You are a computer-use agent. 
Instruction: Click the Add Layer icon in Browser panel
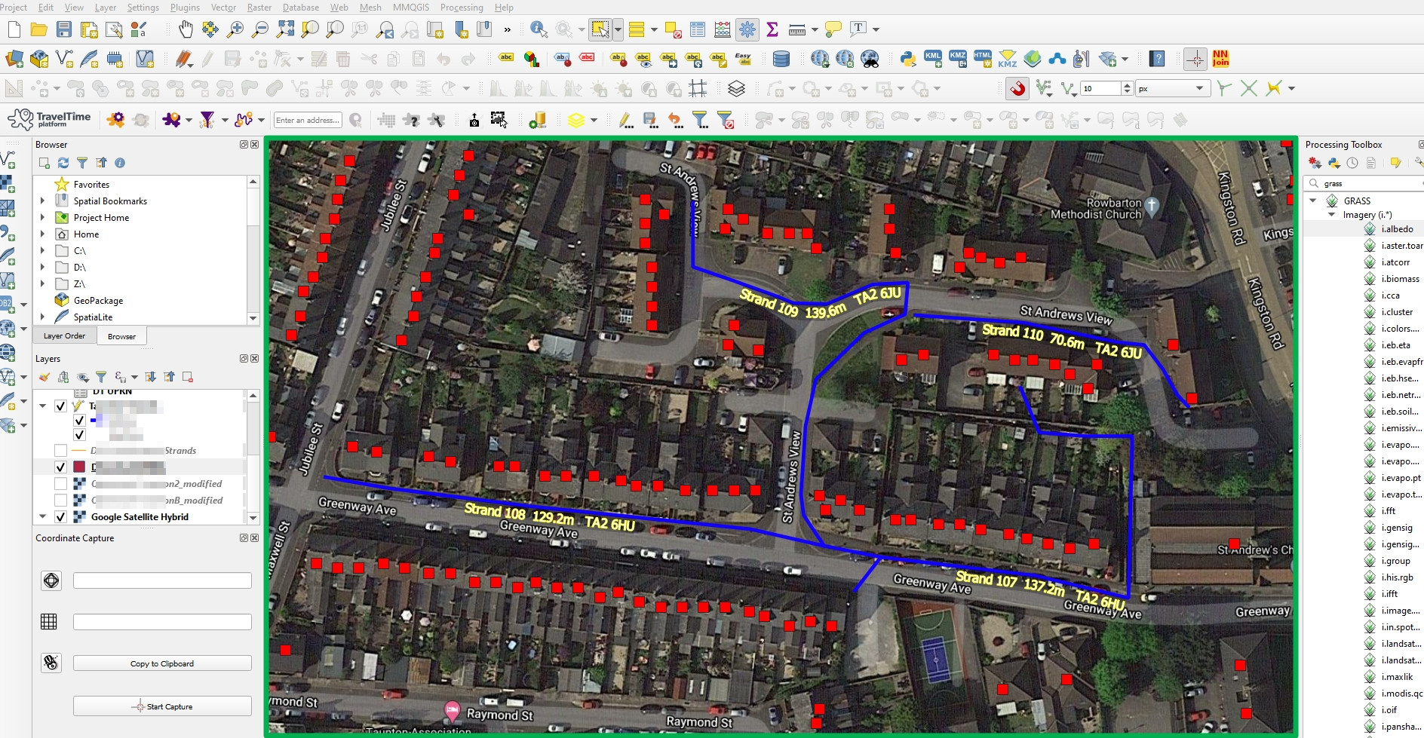coord(44,163)
